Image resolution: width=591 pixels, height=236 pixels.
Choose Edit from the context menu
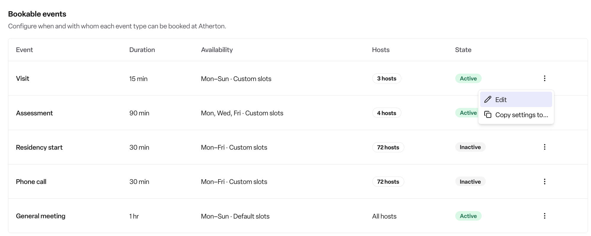click(x=516, y=99)
